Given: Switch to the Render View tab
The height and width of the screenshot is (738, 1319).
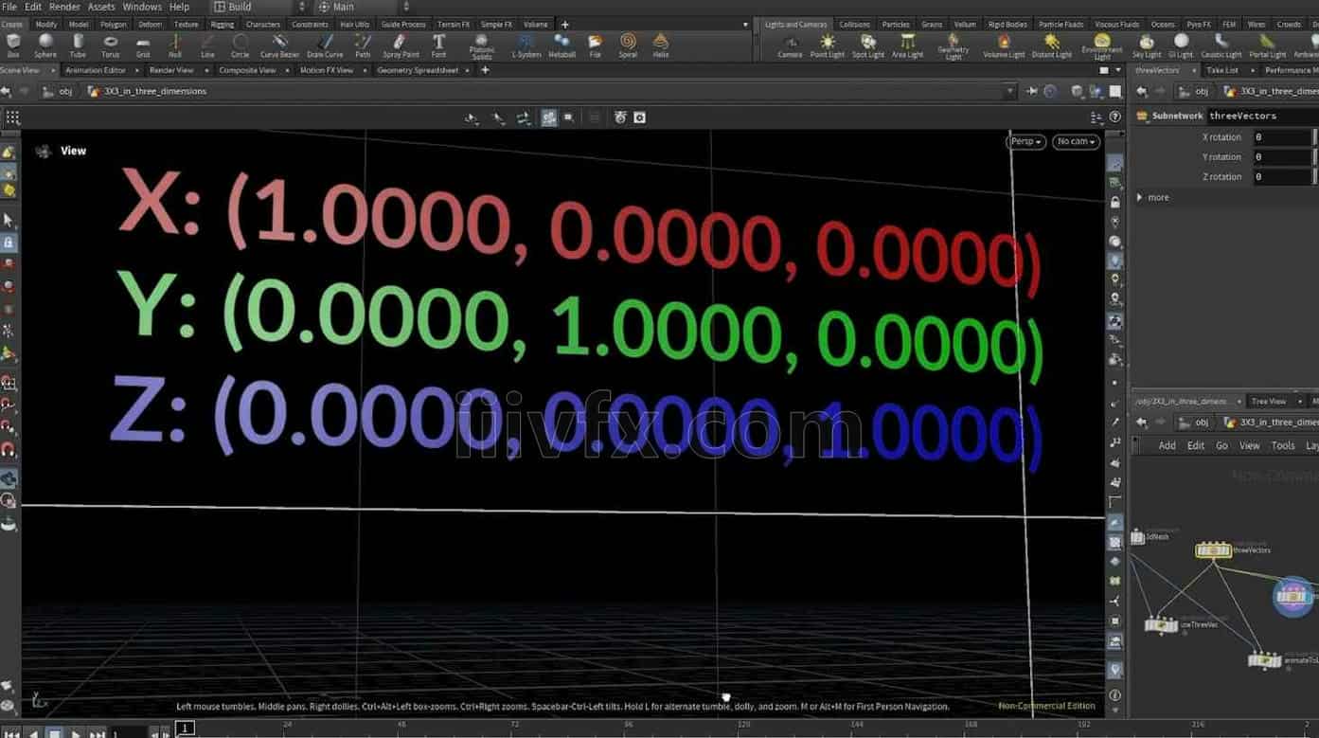Looking at the screenshot, I should point(171,70).
